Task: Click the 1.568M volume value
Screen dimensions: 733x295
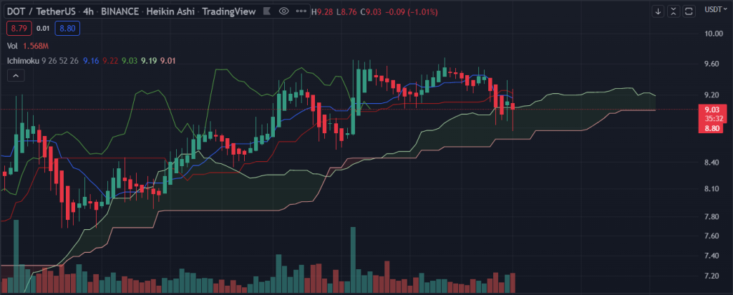Action: click(36, 46)
